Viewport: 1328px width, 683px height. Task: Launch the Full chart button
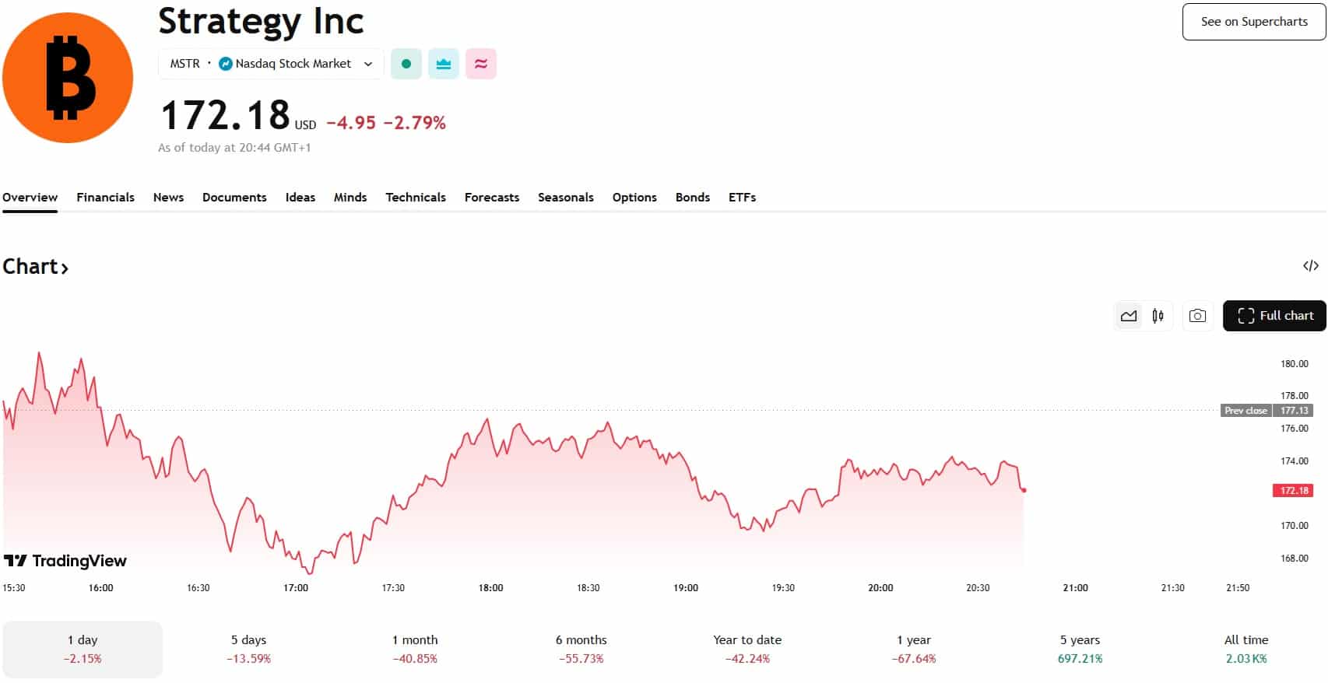[1274, 316]
